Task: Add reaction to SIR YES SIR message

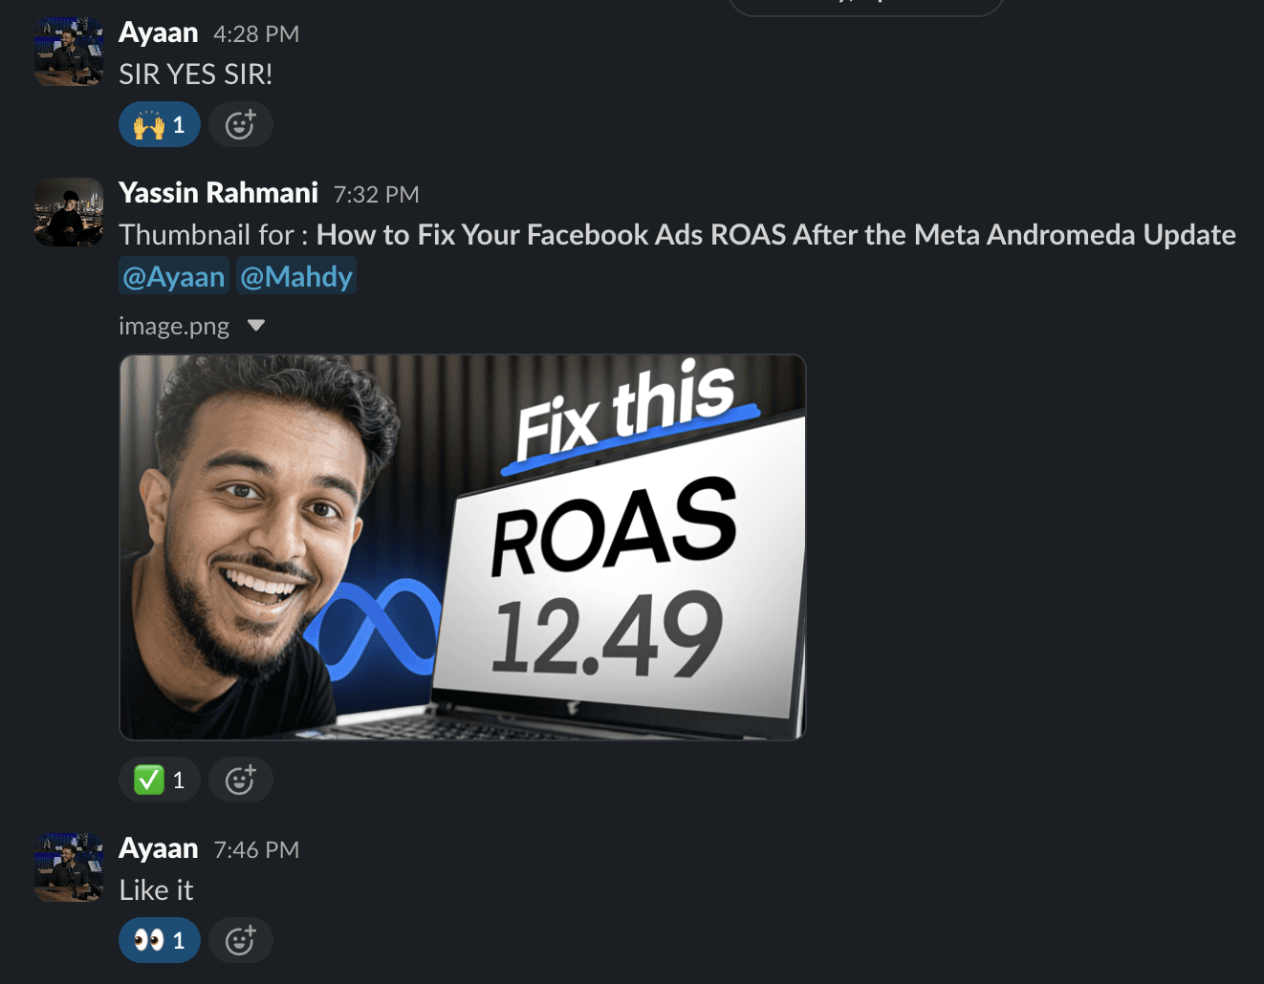Action: point(241,124)
